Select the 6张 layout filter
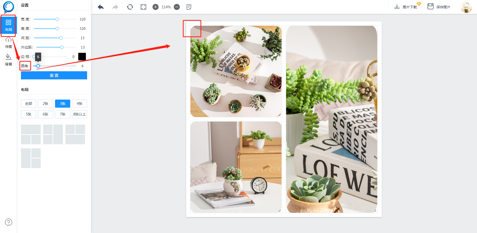Screen dimensions: 477x233 [x=45, y=114]
